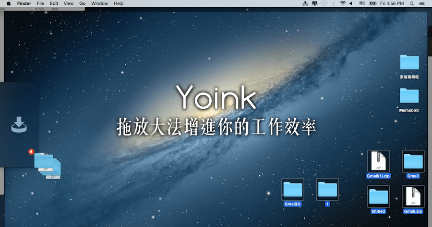Click the Yoink drop-zone download icon
The height and width of the screenshot is (227, 432).
19,125
